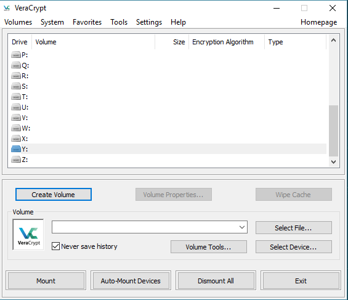Click the drive icon for T:
348x300 pixels.
point(16,97)
